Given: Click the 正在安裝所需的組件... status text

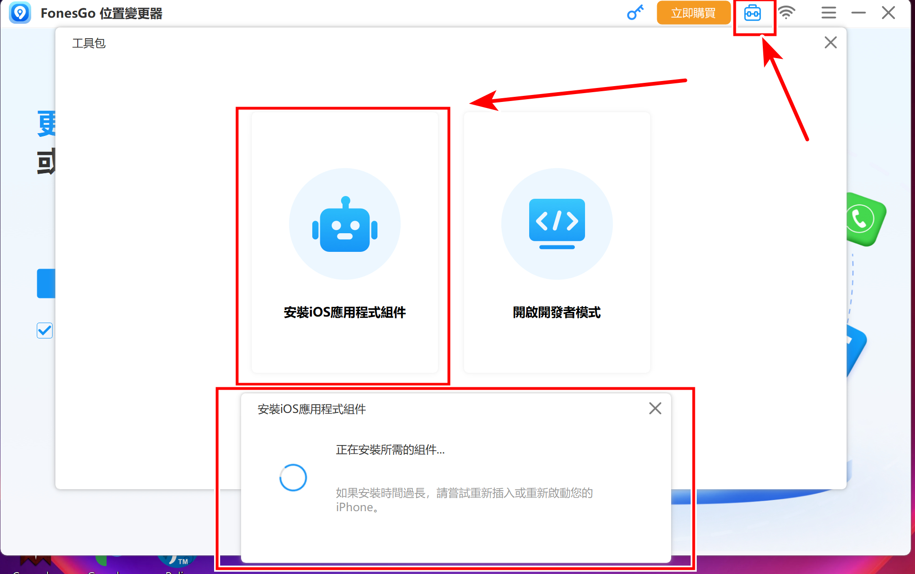Looking at the screenshot, I should click(x=390, y=450).
